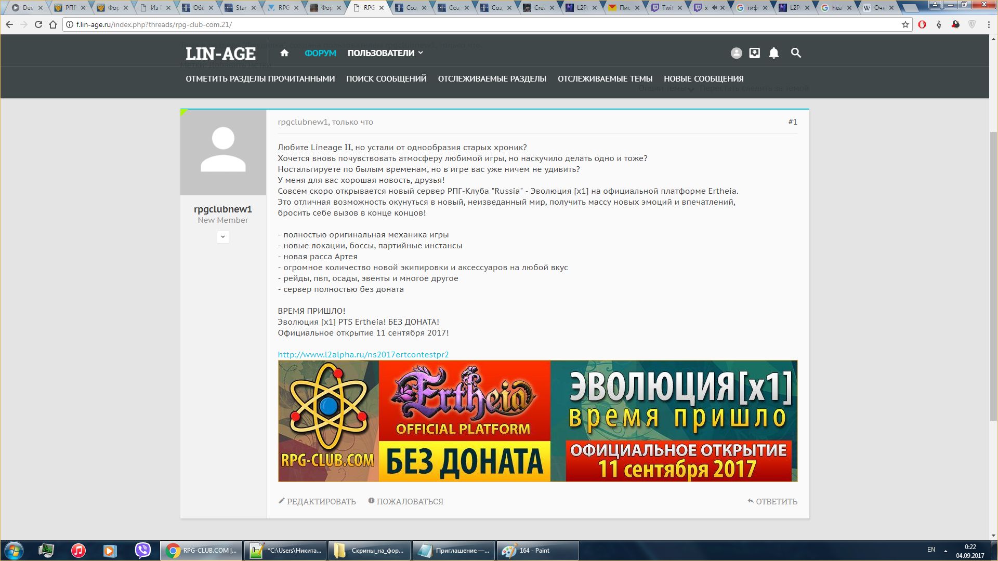Open the inbox conversations icon

click(x=755, y=53)
